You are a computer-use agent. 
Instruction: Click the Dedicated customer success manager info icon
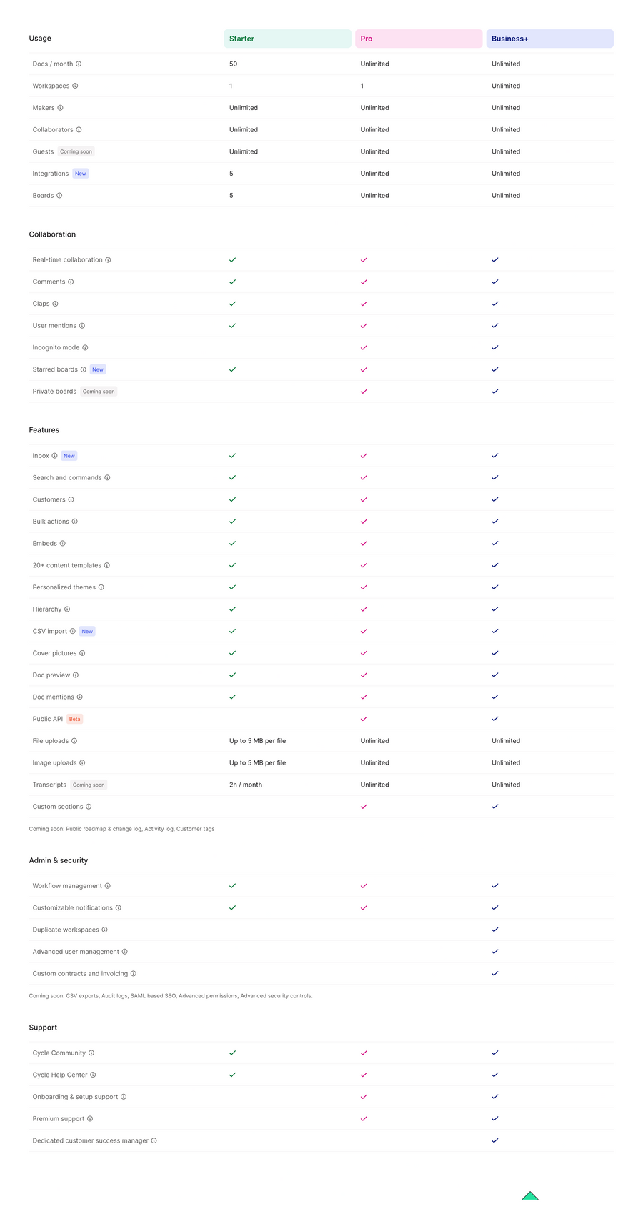[154, 1140]
